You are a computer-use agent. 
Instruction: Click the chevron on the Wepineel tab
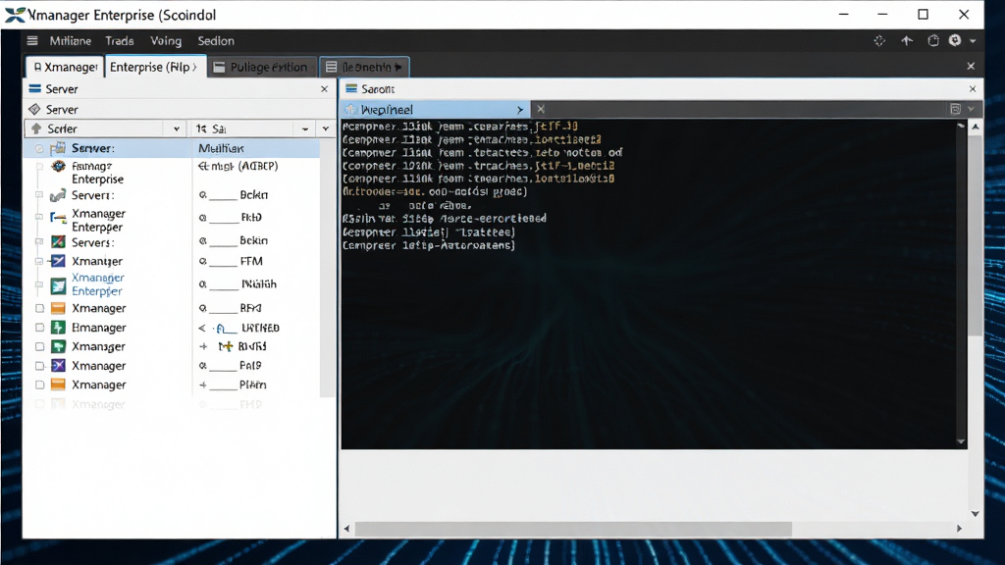[520, 110]
